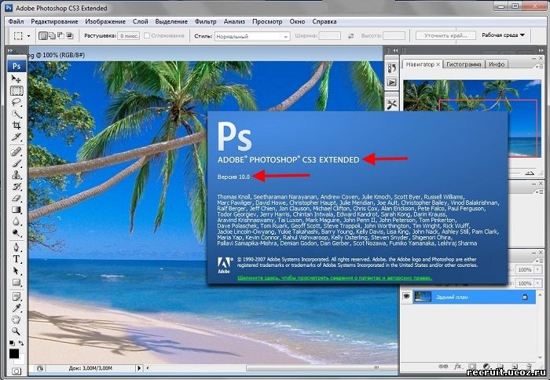Screen dimensions: 550x380
Task: Click the Уточнить край button
Action: click(x=445, y=35)
